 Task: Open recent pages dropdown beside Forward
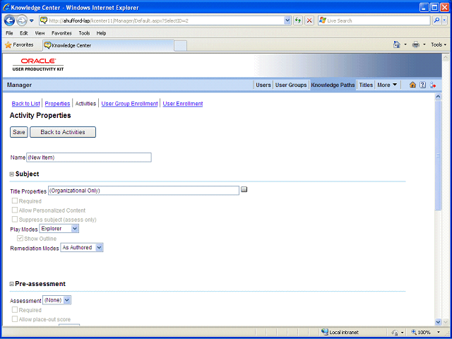32,20
